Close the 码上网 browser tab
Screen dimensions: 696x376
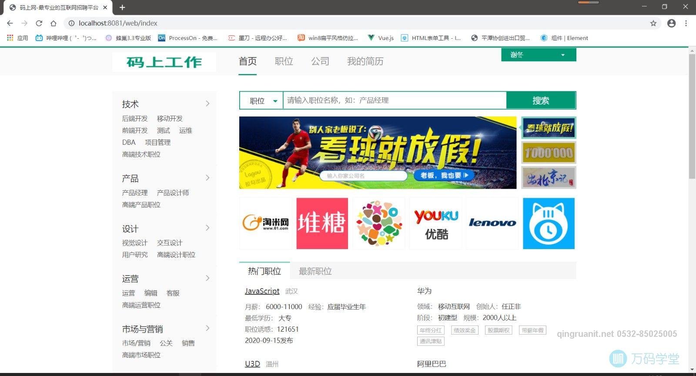tap(105, 7)
